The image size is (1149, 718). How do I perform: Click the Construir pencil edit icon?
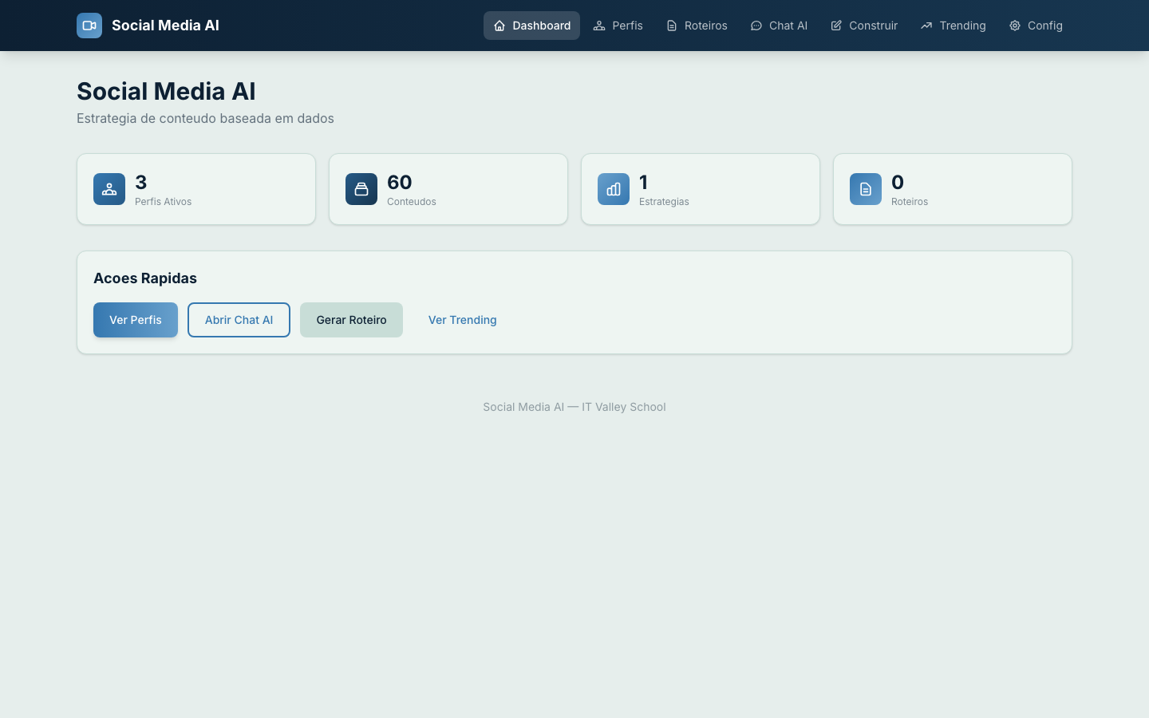pos(836,26)
